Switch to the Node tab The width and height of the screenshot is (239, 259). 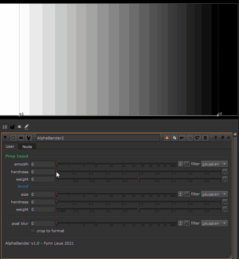coord(27,146)
